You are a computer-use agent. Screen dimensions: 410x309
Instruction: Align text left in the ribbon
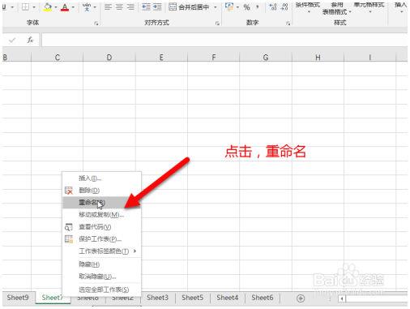[x=108, y=7]
